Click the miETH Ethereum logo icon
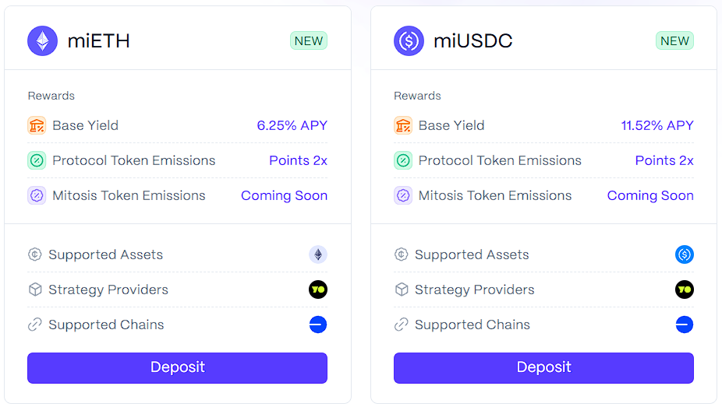Screen dimensions: 722x407 (42, 41)
